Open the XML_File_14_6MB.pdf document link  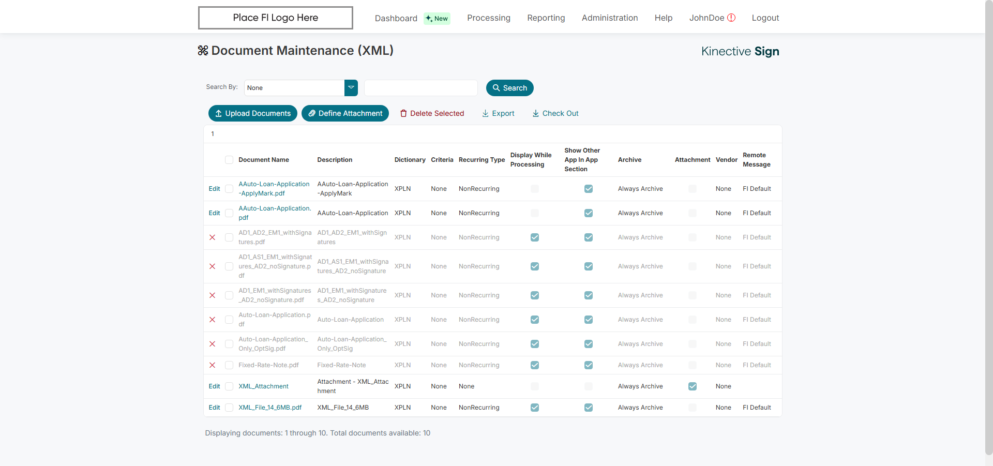click(x=269, y=408)
